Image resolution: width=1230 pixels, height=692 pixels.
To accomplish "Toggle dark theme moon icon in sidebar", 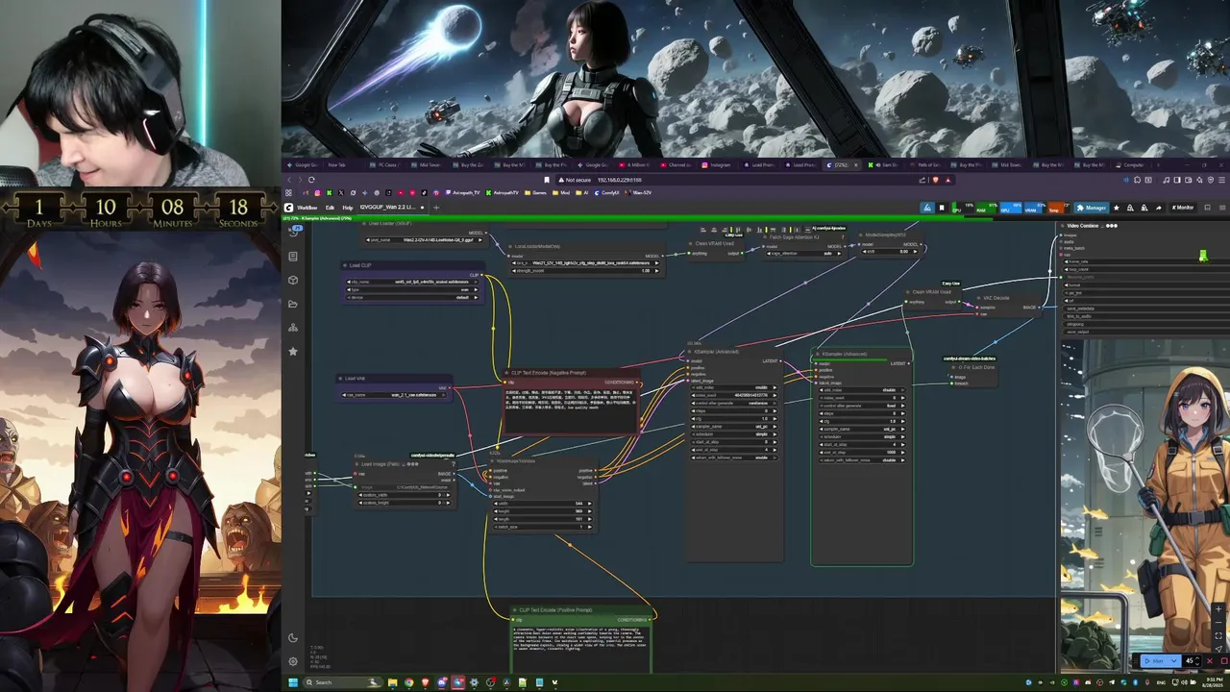I will [293, 637].
